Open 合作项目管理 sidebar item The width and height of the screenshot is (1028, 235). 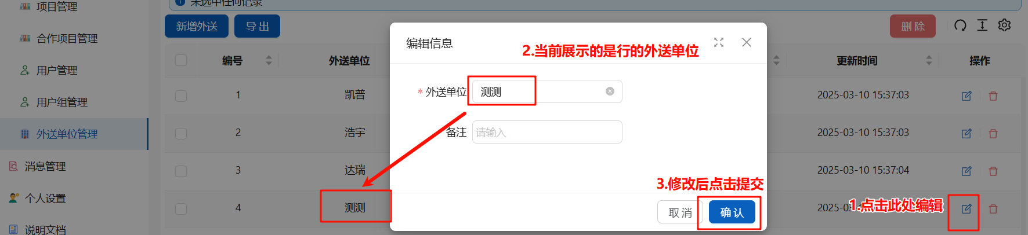pos(67,39)
